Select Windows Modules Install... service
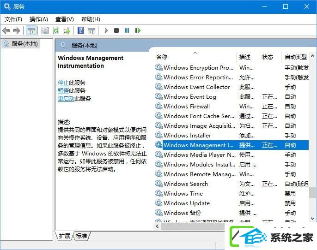The image size is (317, 250). (232, 164)
